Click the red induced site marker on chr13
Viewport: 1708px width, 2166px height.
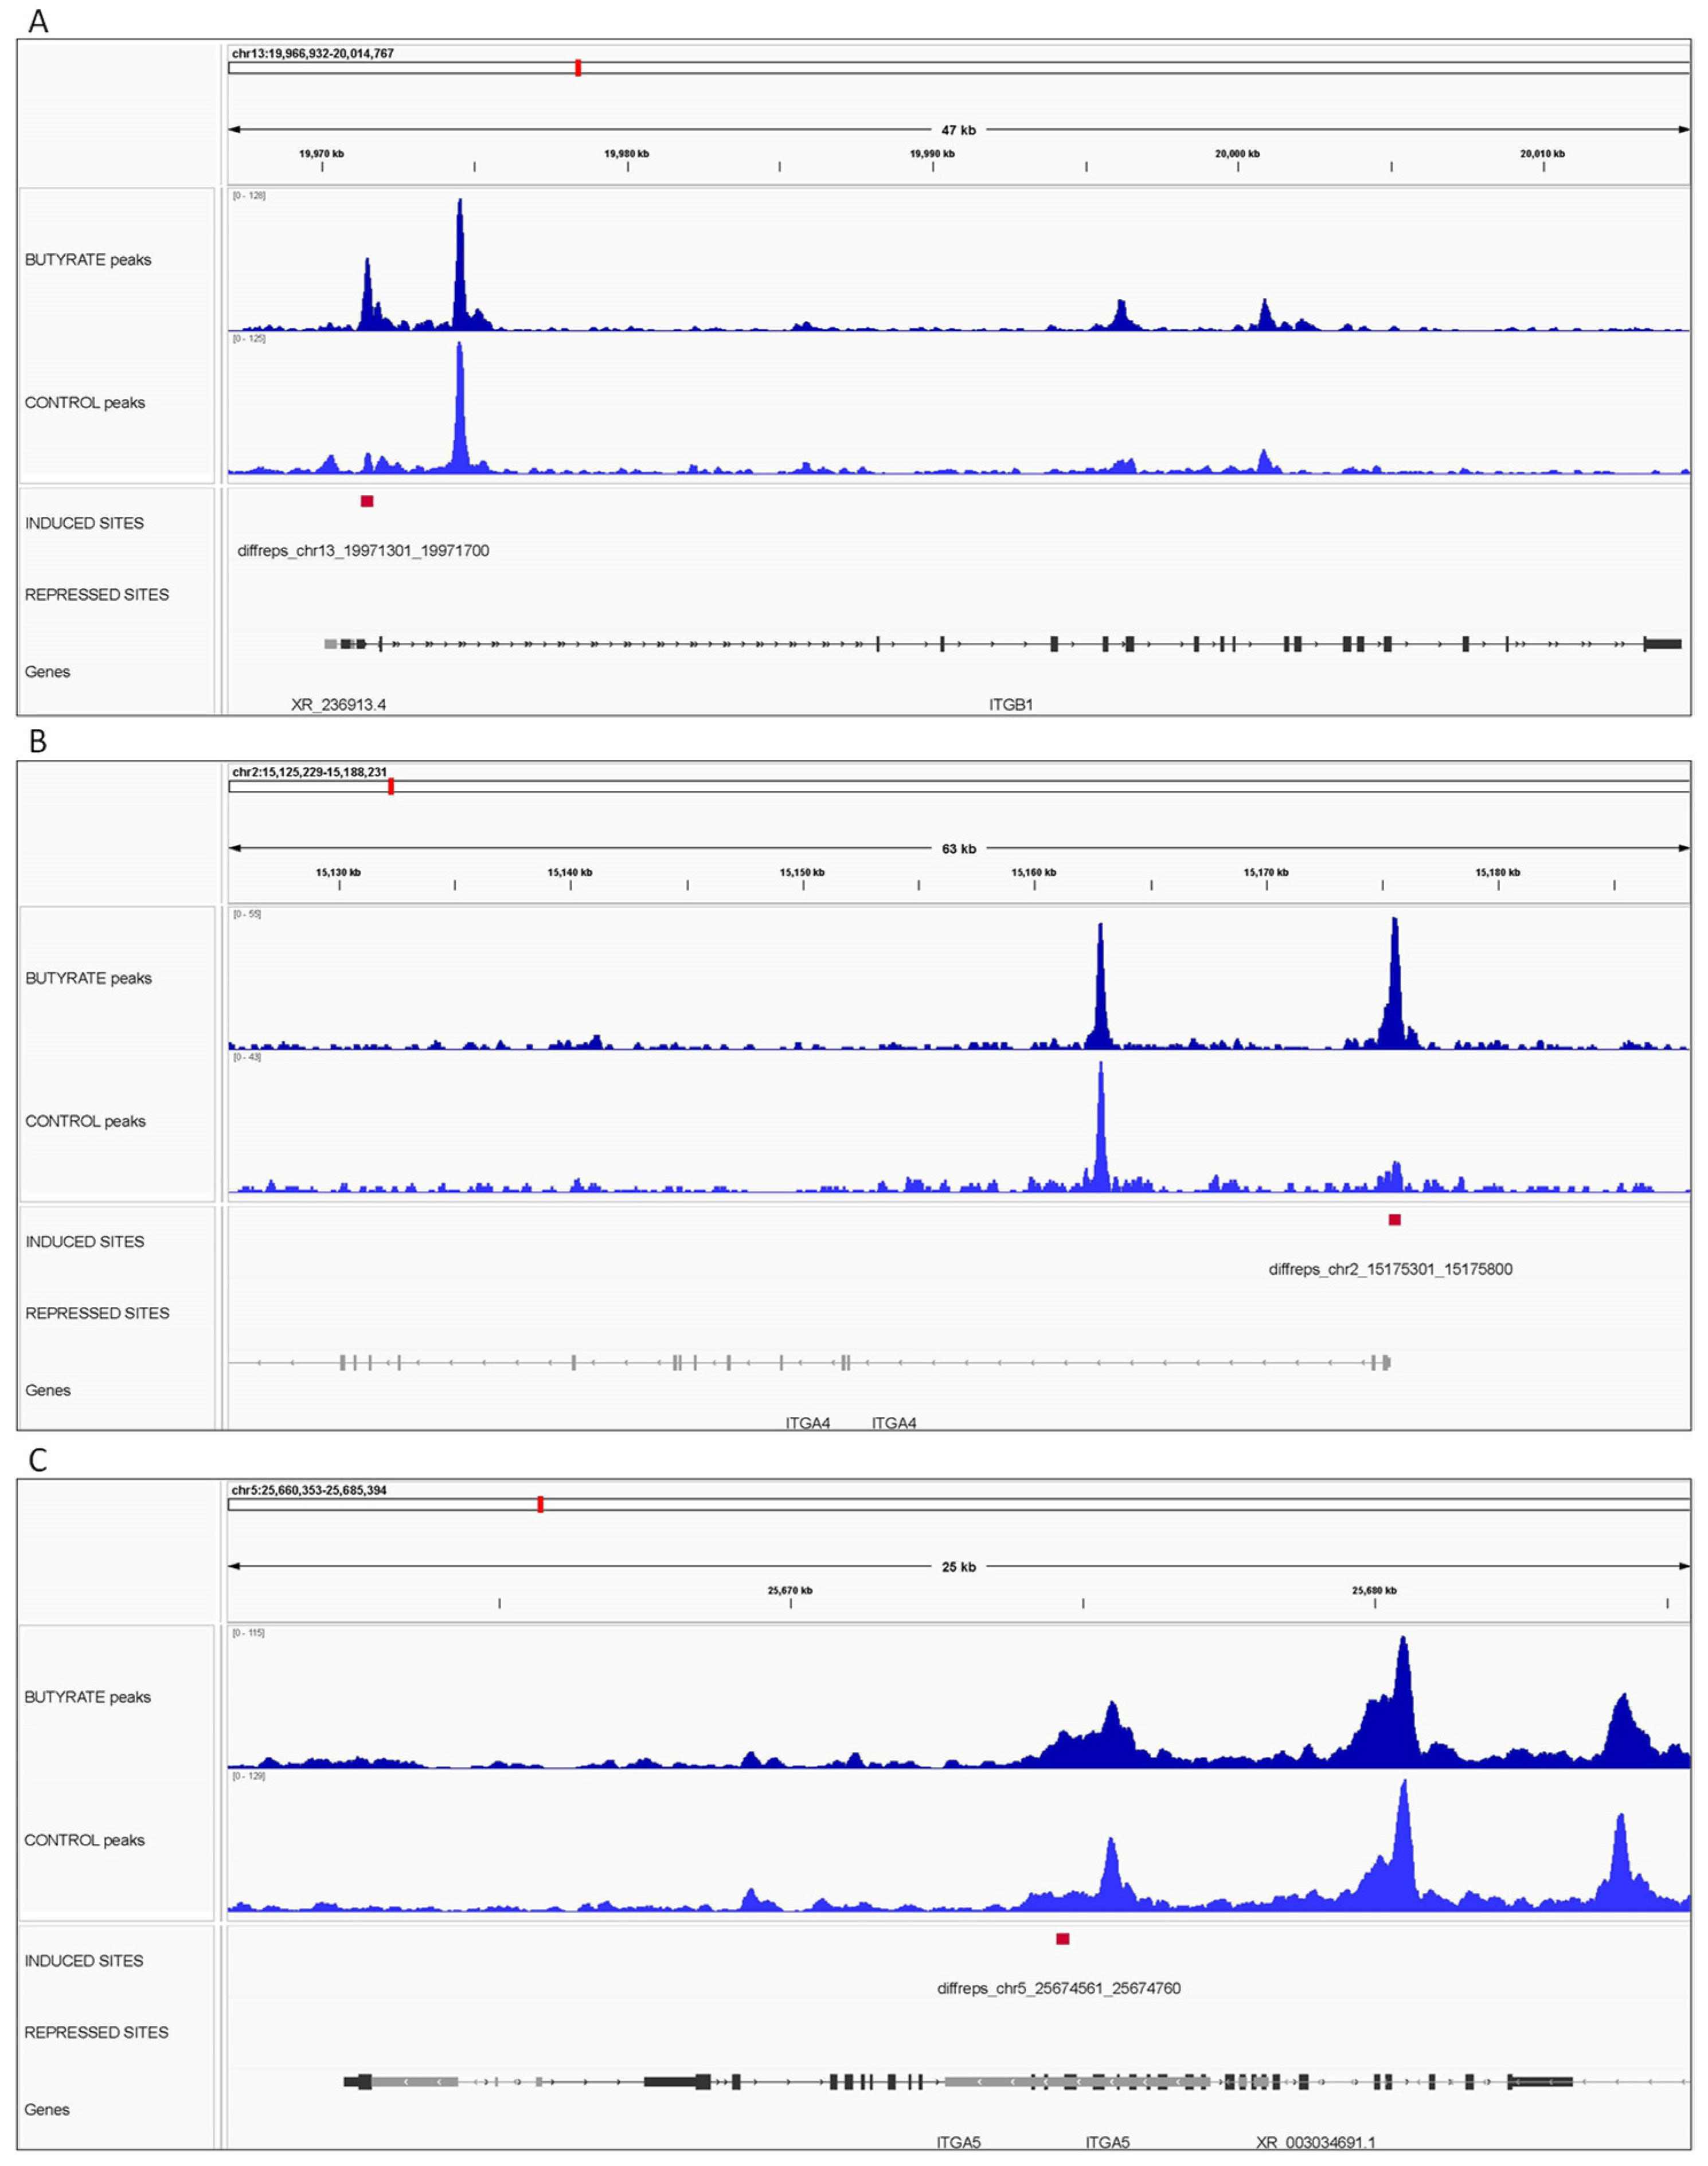tap(367, 501)
